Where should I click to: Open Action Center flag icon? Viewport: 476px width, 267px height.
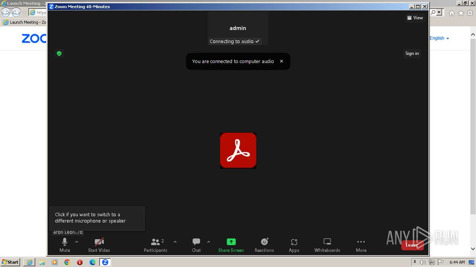click(x=441, y=262)
